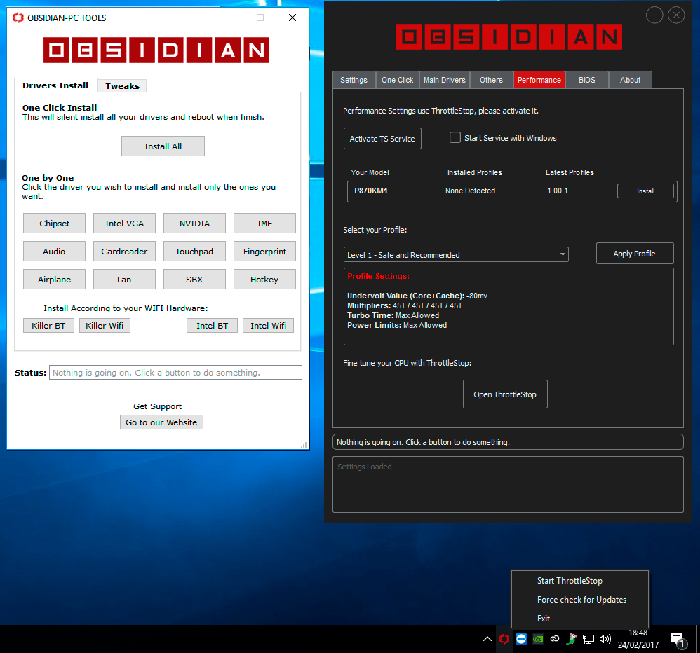Click the Intel BT button

[212, 326]
